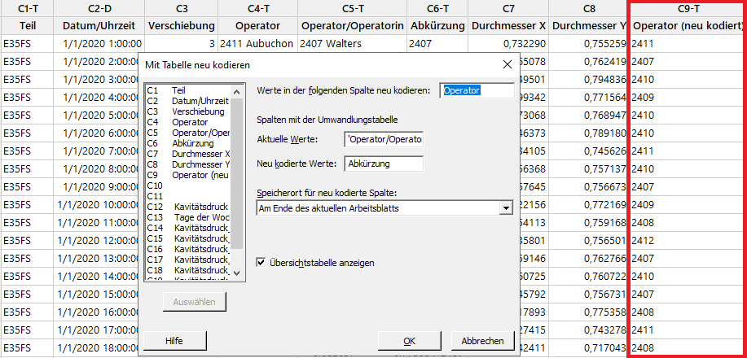
Task: Close the 'Mit Tabelle neu kodieren' dialog
Action: (x=508, y=64)
